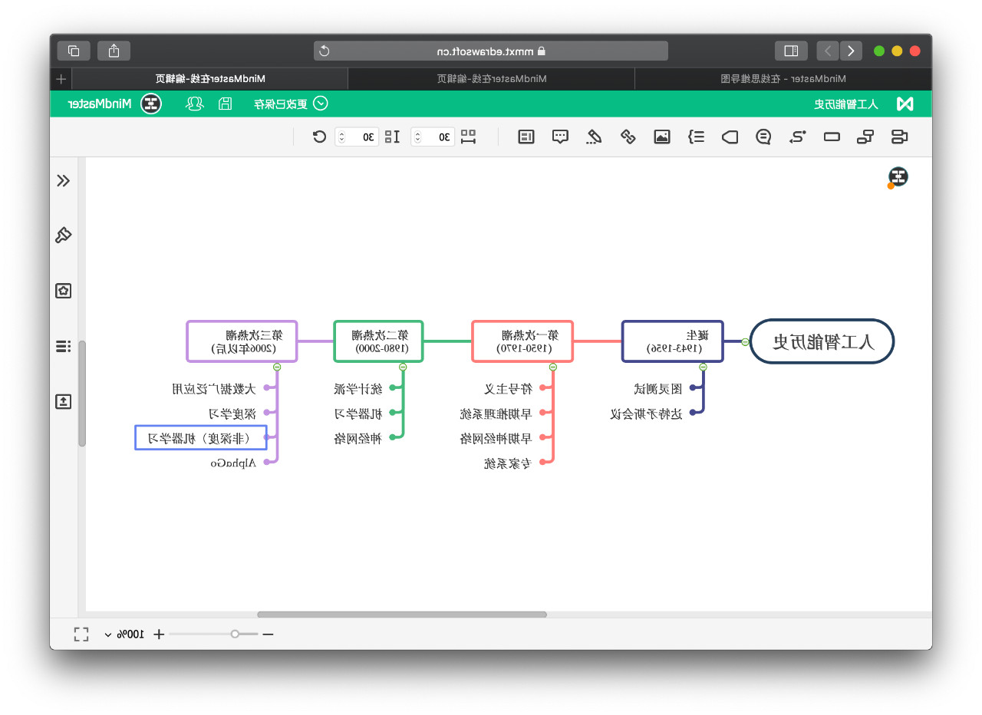982x715 pixels.
Task: Add a boundary shape
Action: (x=730, y=137)
